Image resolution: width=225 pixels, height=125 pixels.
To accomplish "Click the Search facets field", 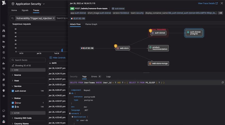I will tap(28, 60).
